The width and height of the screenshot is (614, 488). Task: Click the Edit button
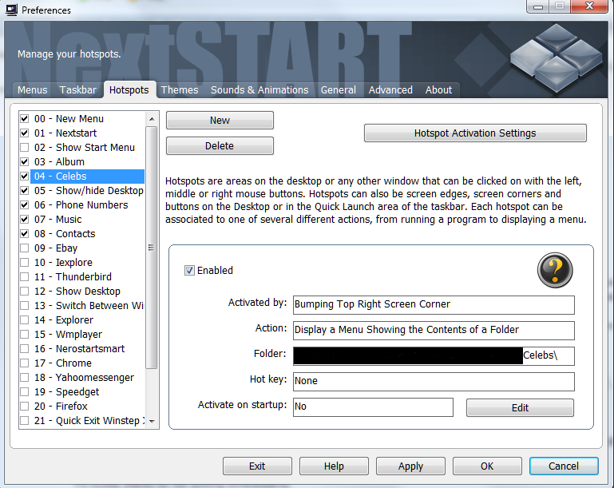coord(520,407)
